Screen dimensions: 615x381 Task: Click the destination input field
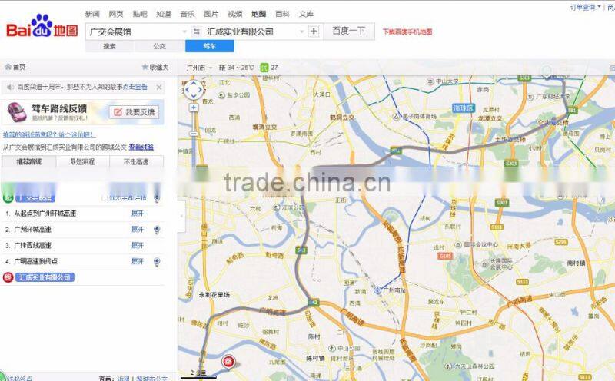[254, 31]
